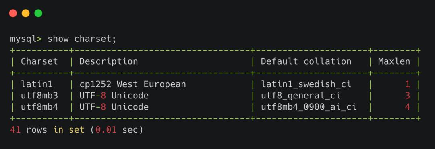Viewport: 435px width, 149px height.
Task: Click the utf8mb3 charset cell
Action: 39,96
